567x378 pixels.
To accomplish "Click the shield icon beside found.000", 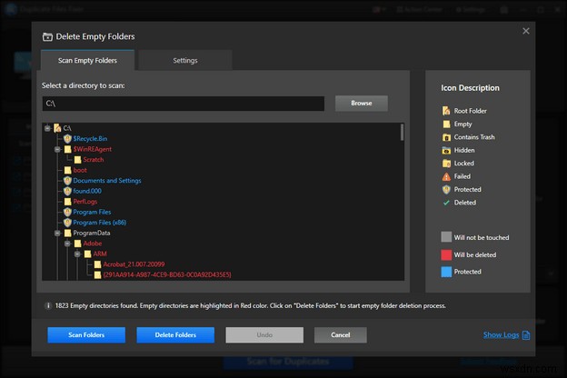I will coord(67,191).
